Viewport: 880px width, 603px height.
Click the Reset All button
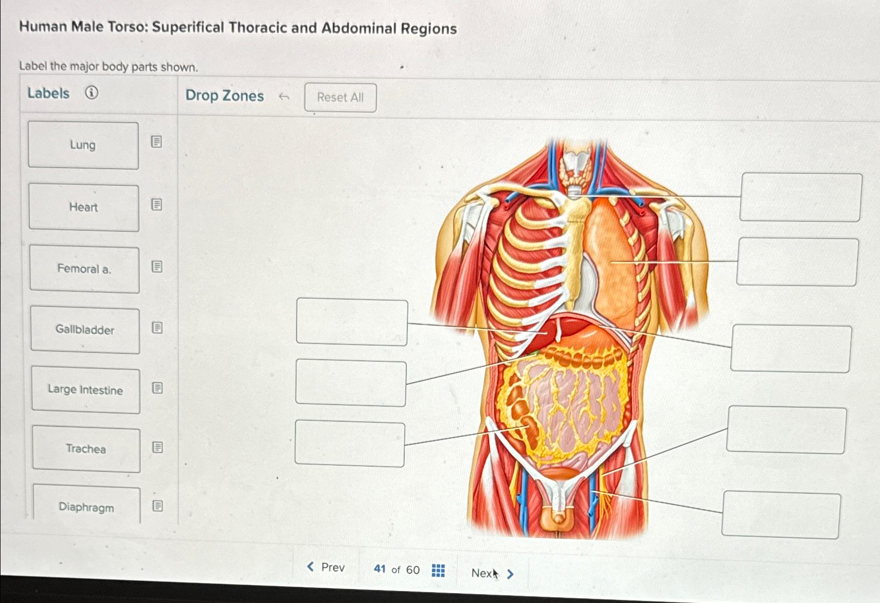coord(341,98)
